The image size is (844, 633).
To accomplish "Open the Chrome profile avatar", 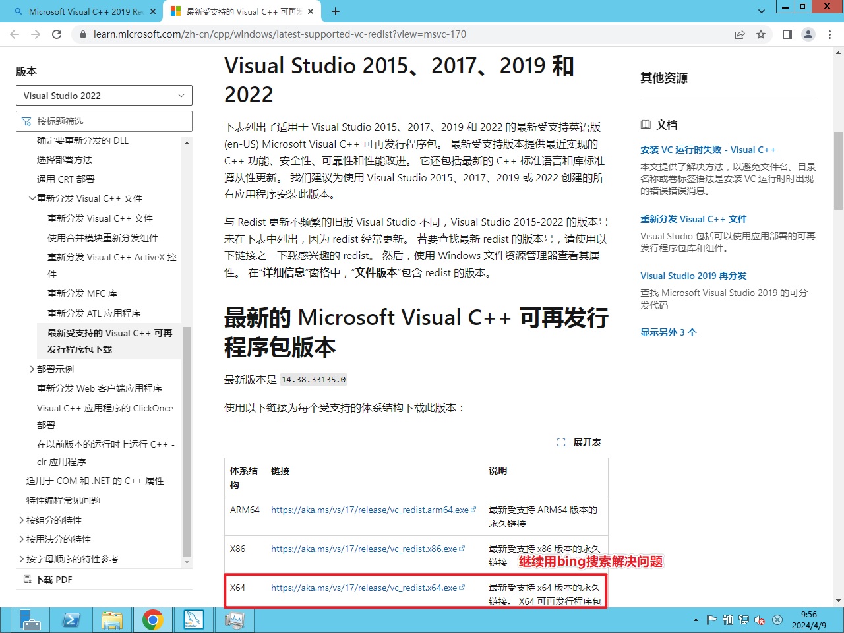I will pyautogui.click(x=808, y=34).
